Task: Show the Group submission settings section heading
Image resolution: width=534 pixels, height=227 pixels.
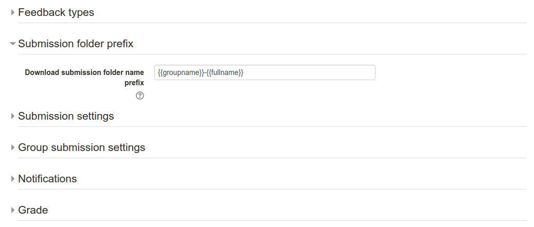Action: click(x=82, y=147)
